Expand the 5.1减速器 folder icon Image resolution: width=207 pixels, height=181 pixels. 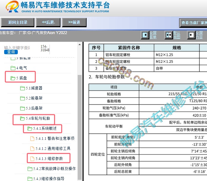pos(23,88)
